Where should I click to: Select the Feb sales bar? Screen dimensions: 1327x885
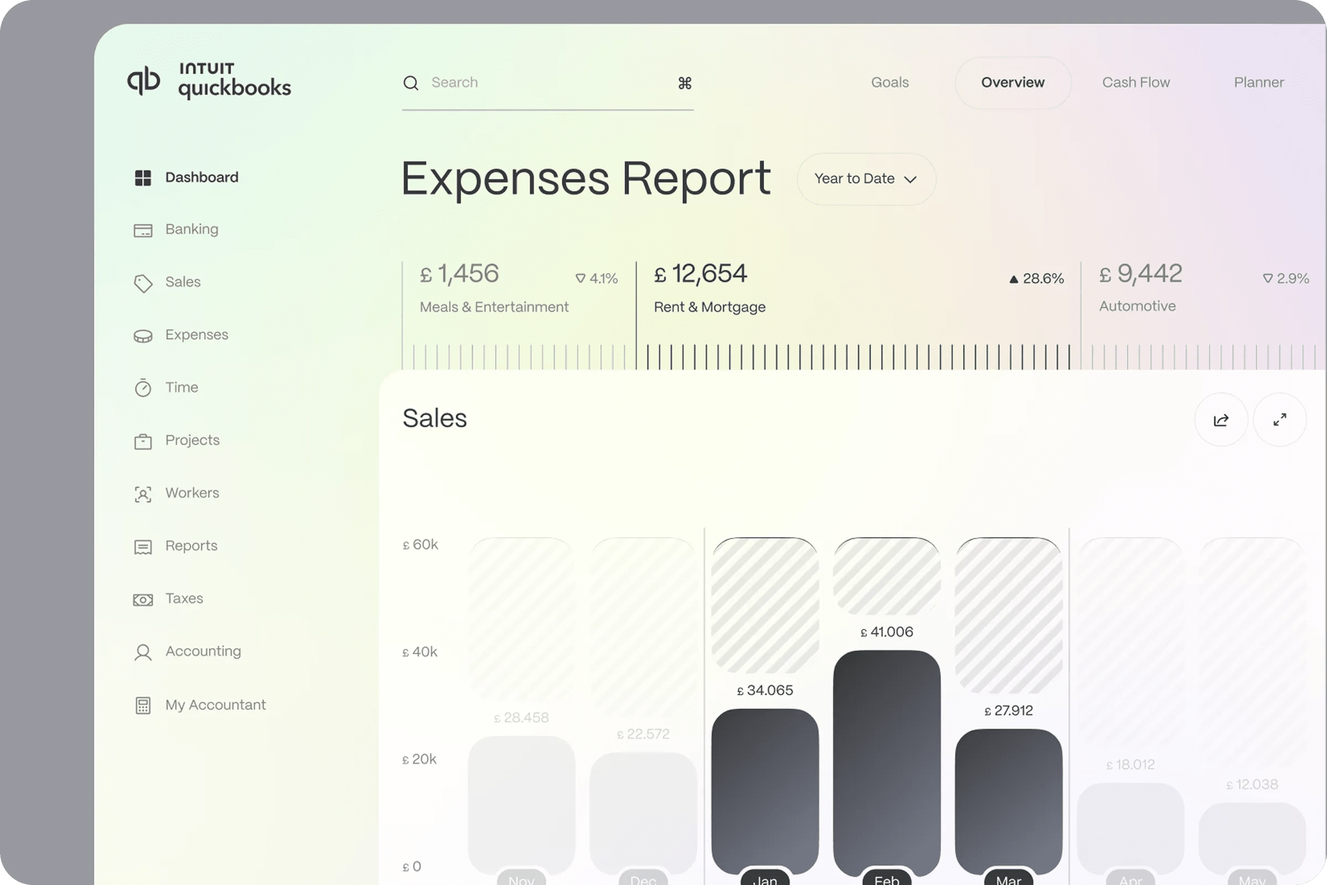886,762
